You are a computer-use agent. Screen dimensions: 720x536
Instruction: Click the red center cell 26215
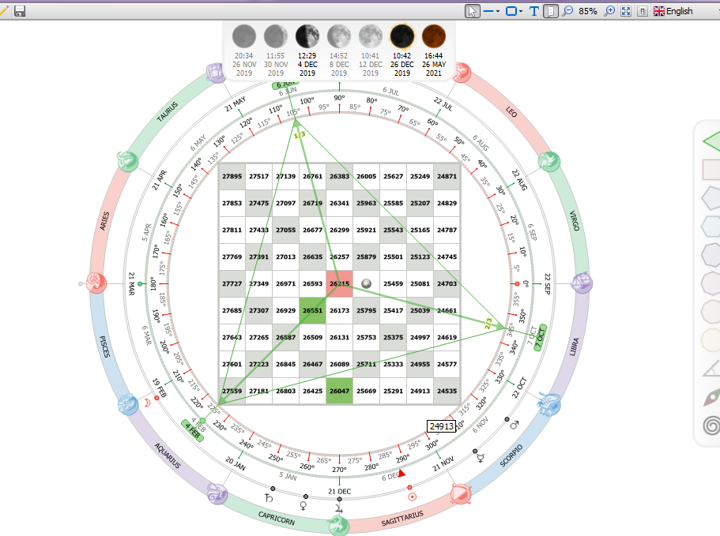pos(339,283)
